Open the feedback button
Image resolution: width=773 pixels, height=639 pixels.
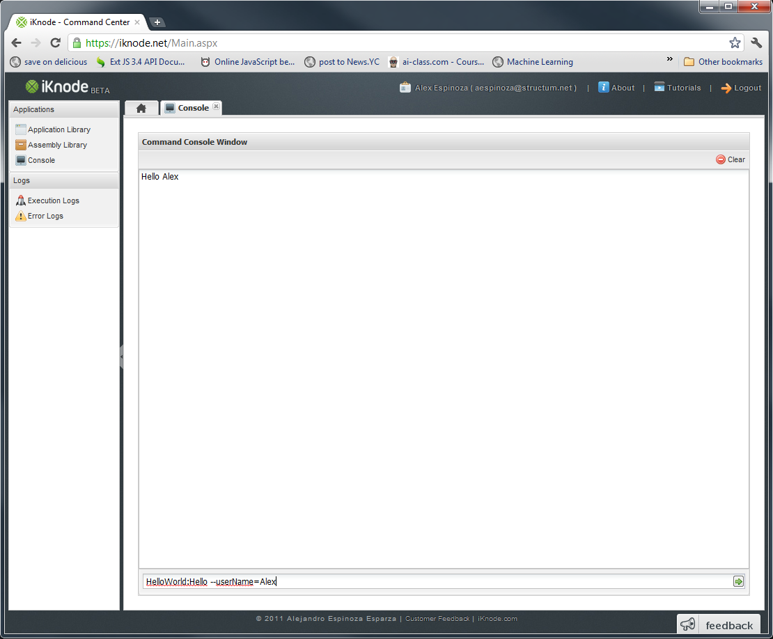coord(718,624)
